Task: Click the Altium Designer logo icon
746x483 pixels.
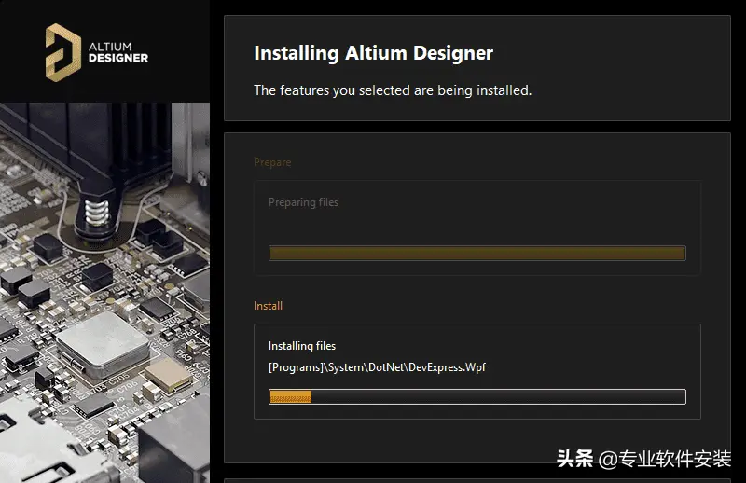Action: (62, 52)
